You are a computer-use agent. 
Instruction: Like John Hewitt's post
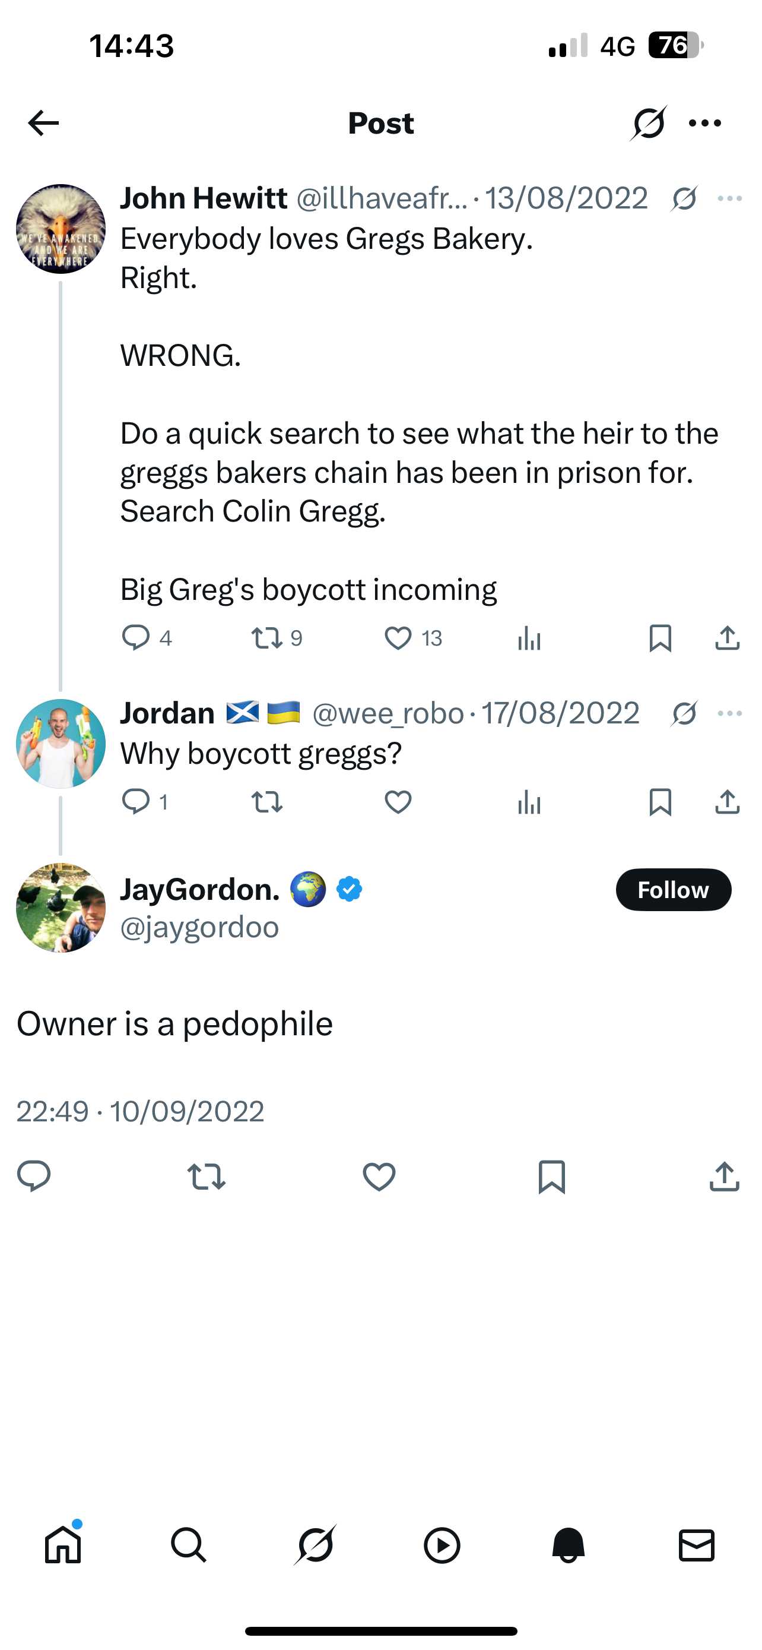pos(398,637)
